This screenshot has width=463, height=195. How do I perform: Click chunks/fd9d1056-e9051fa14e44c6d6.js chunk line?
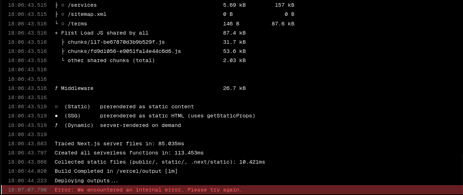(x=124, y=51)
